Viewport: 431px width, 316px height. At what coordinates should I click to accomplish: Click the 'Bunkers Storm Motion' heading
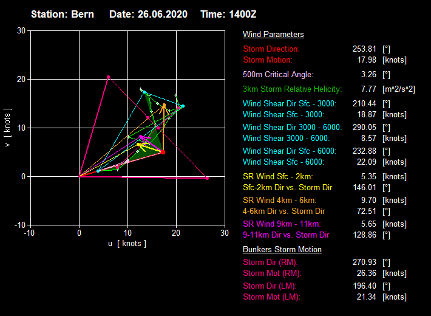[x=282, y=250]
